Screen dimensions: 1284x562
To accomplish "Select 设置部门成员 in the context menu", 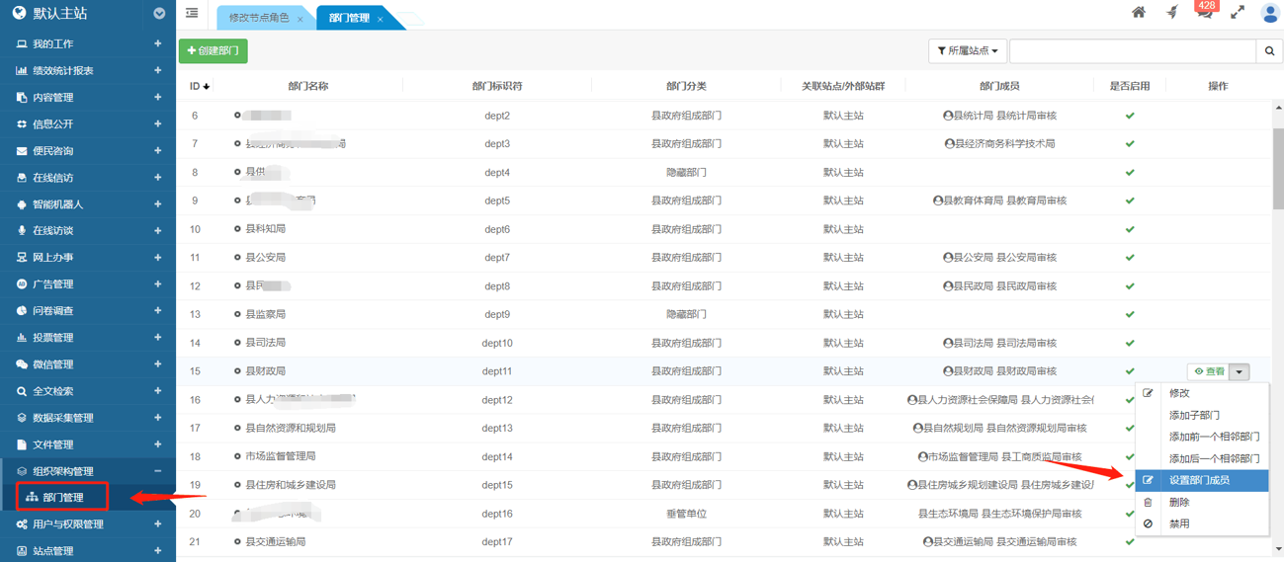I will coord(1200,480).
